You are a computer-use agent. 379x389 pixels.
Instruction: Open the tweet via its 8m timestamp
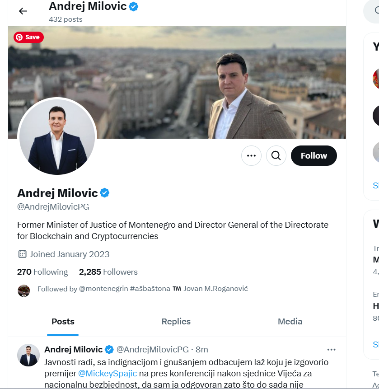pyautogui.click(x=203, y=349)
